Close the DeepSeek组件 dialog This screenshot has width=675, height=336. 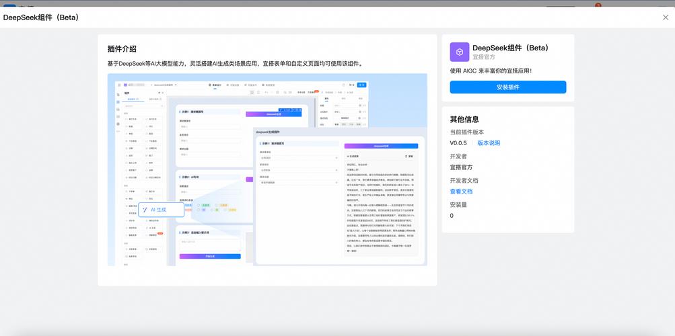[x=666, y=17]
